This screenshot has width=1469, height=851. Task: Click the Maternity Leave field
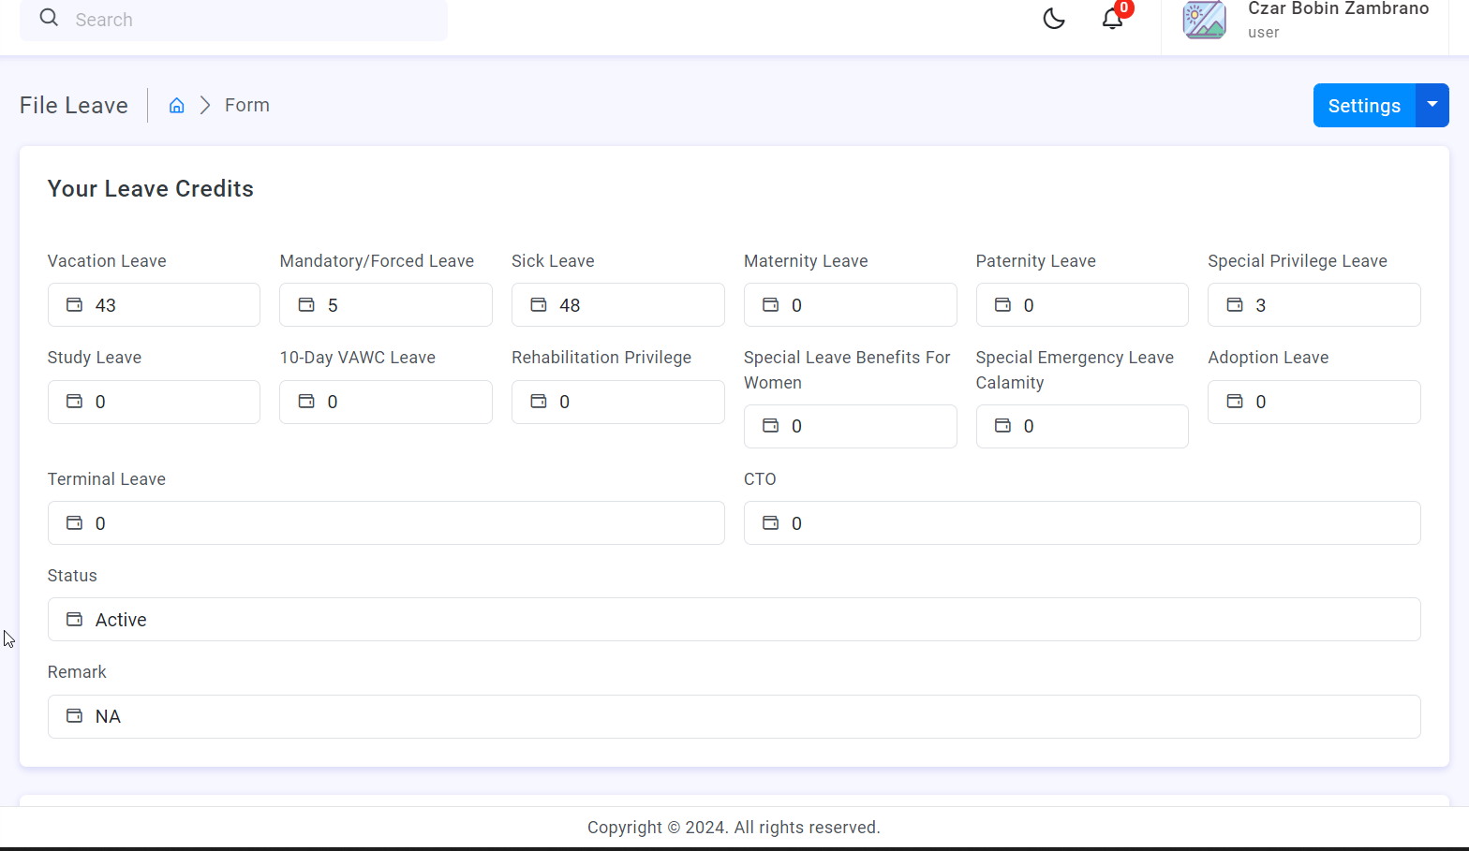[x=851, y=305]
